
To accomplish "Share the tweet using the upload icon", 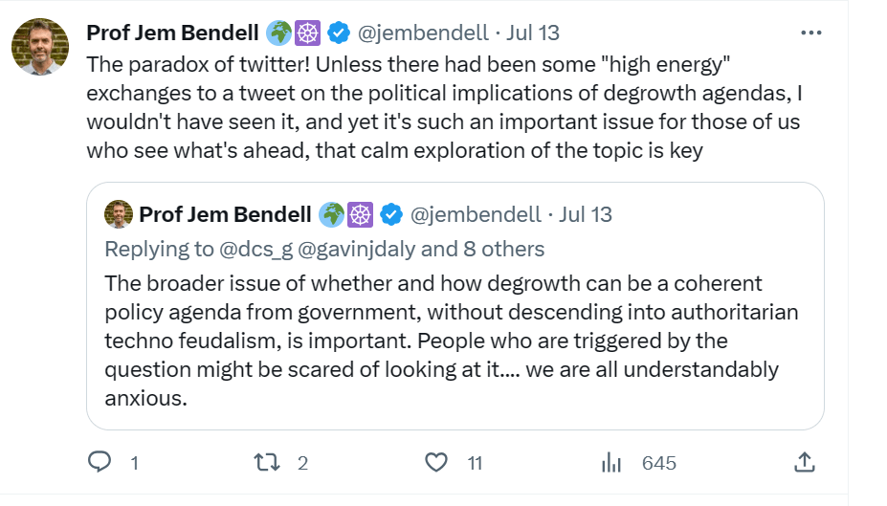I will pos(804,463).
